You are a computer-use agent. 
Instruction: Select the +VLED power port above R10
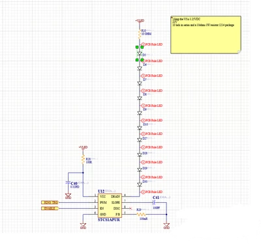tap(140, 21)
